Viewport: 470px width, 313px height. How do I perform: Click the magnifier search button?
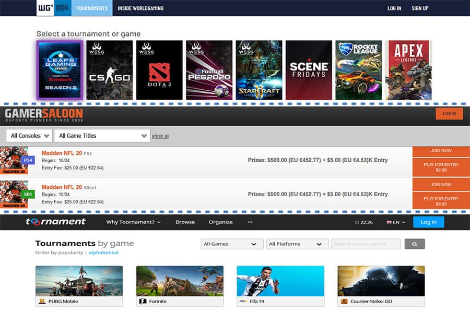[415, 244]
